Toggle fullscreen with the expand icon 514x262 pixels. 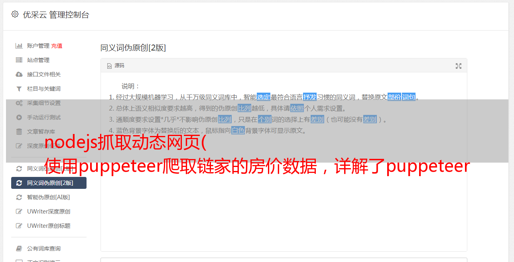pos(459,66)
